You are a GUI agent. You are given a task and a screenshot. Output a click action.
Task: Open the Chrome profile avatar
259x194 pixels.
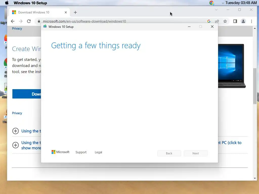243,21
